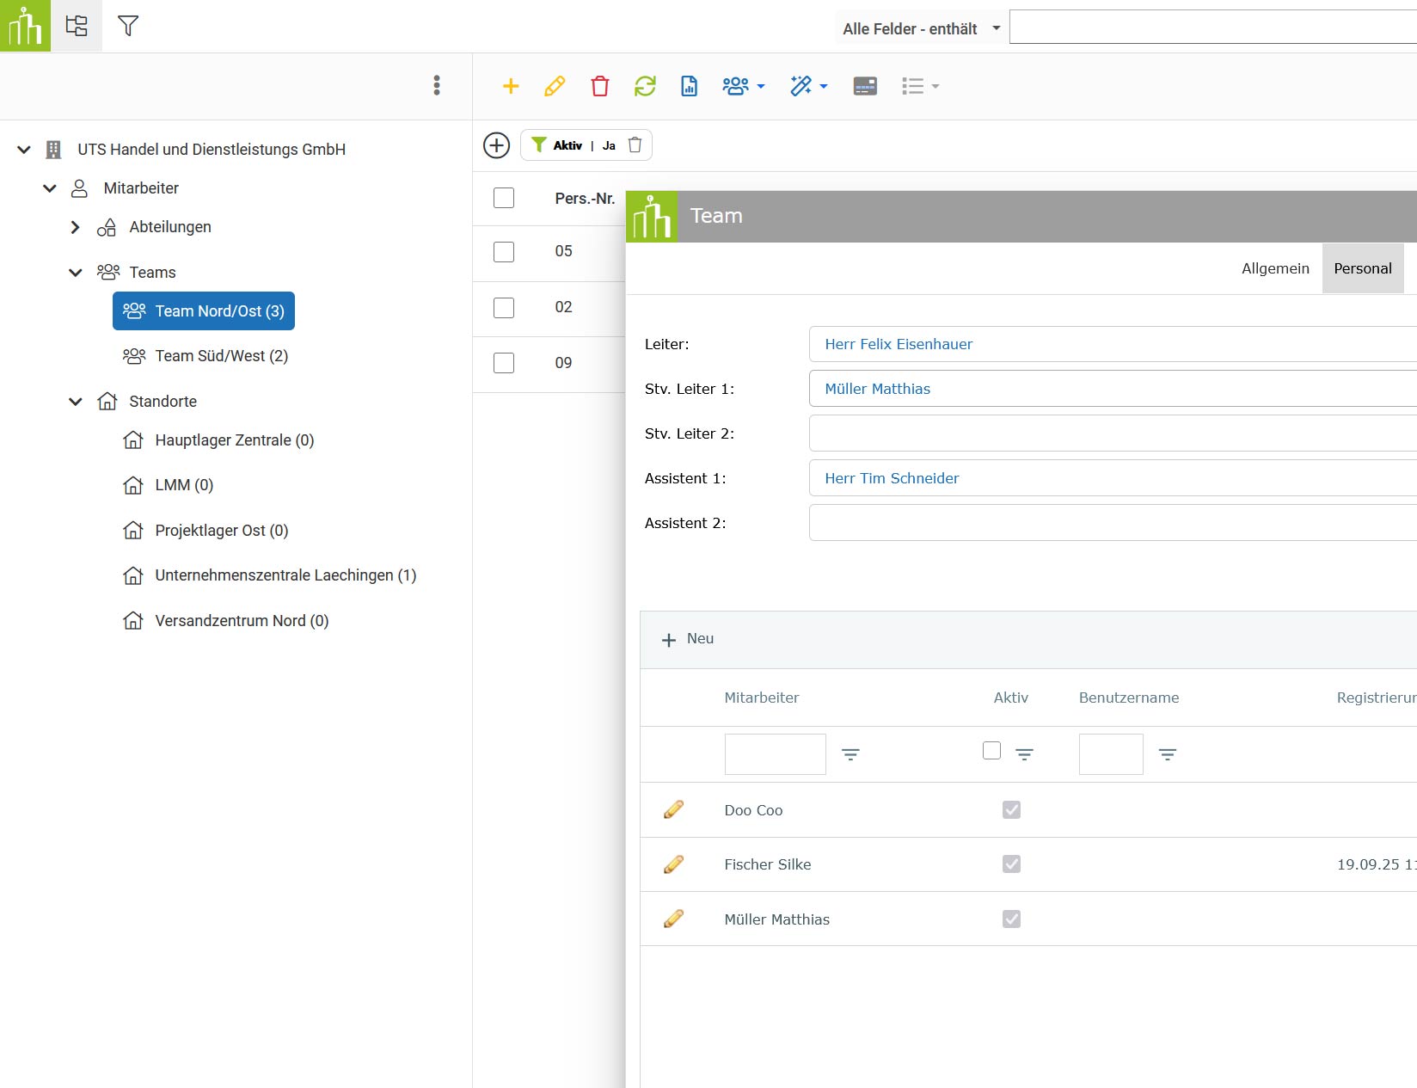1417x1088 pixels.
Task: Collapse the UTS Handel und Dienstleistungs GmbH node
Action: [24, 150]
